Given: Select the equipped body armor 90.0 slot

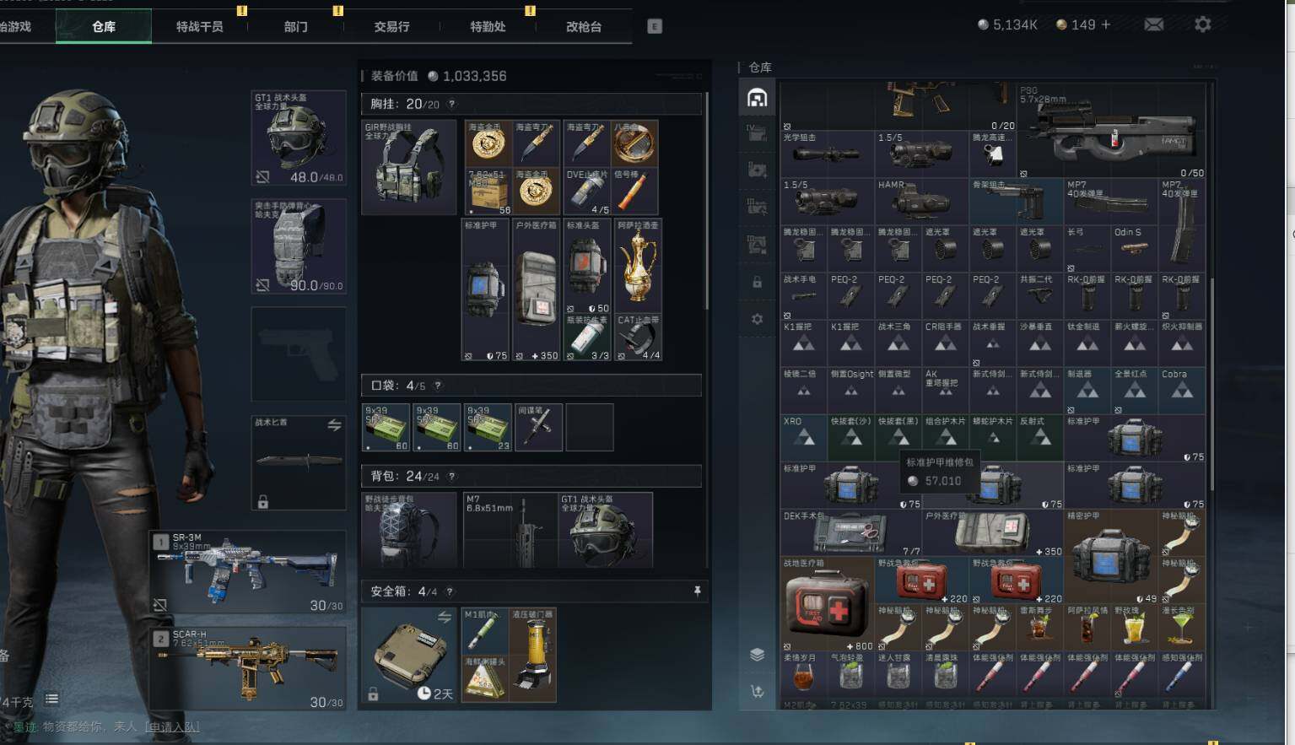Looking at the screenshot, I should click(299, 246).
